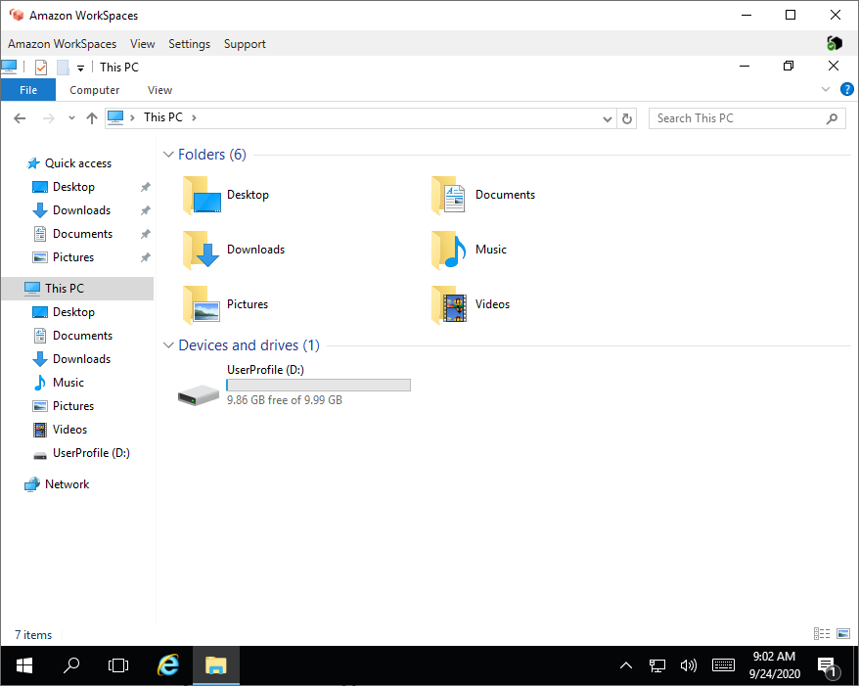Refresh the This PC view

click(x=627, y=118)
